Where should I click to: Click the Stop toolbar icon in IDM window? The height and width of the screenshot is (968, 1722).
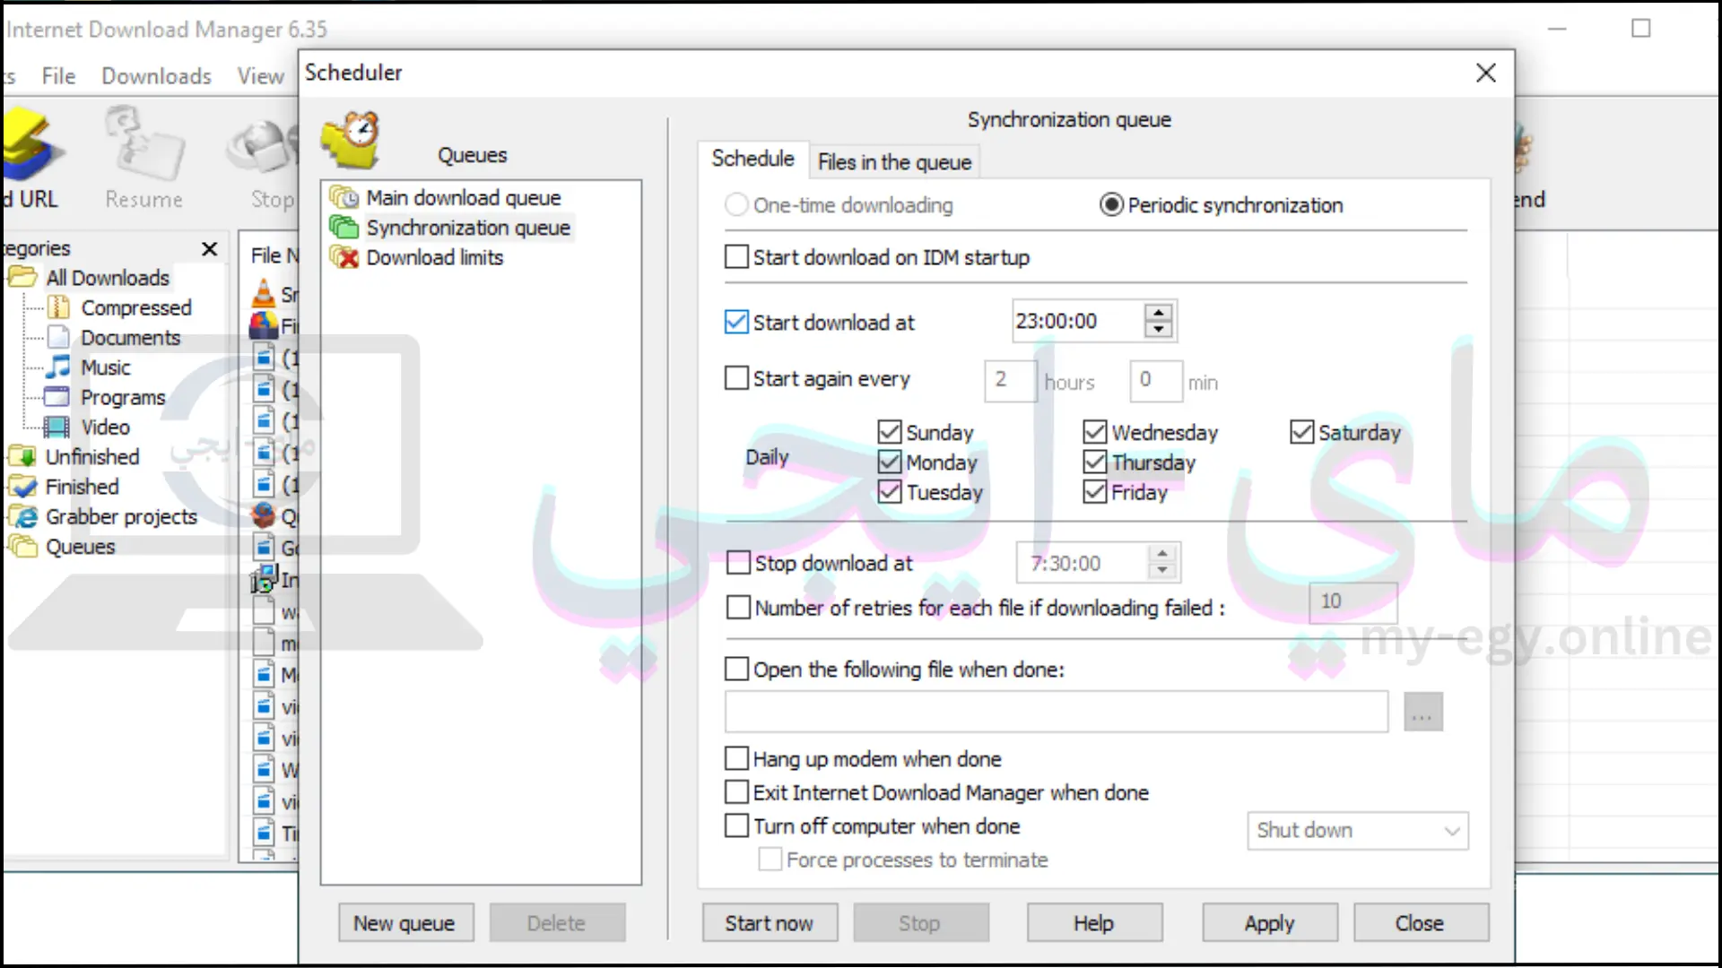tap(263, 146)
